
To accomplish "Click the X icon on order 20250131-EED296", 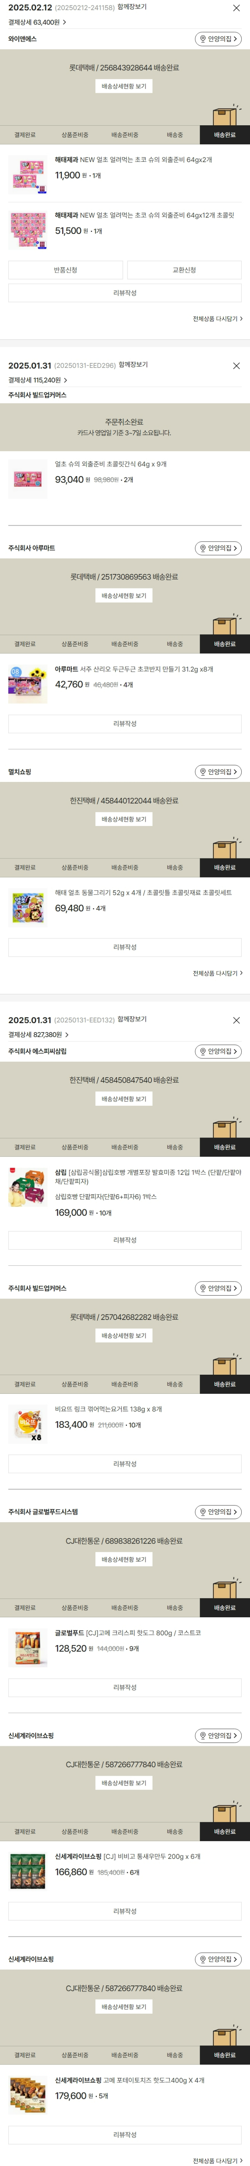I will tap(236, 366).
